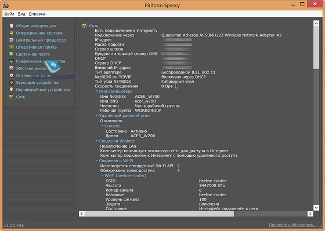
Task: Collapse the Имя компьютера section
Action: tap(96, 91)
